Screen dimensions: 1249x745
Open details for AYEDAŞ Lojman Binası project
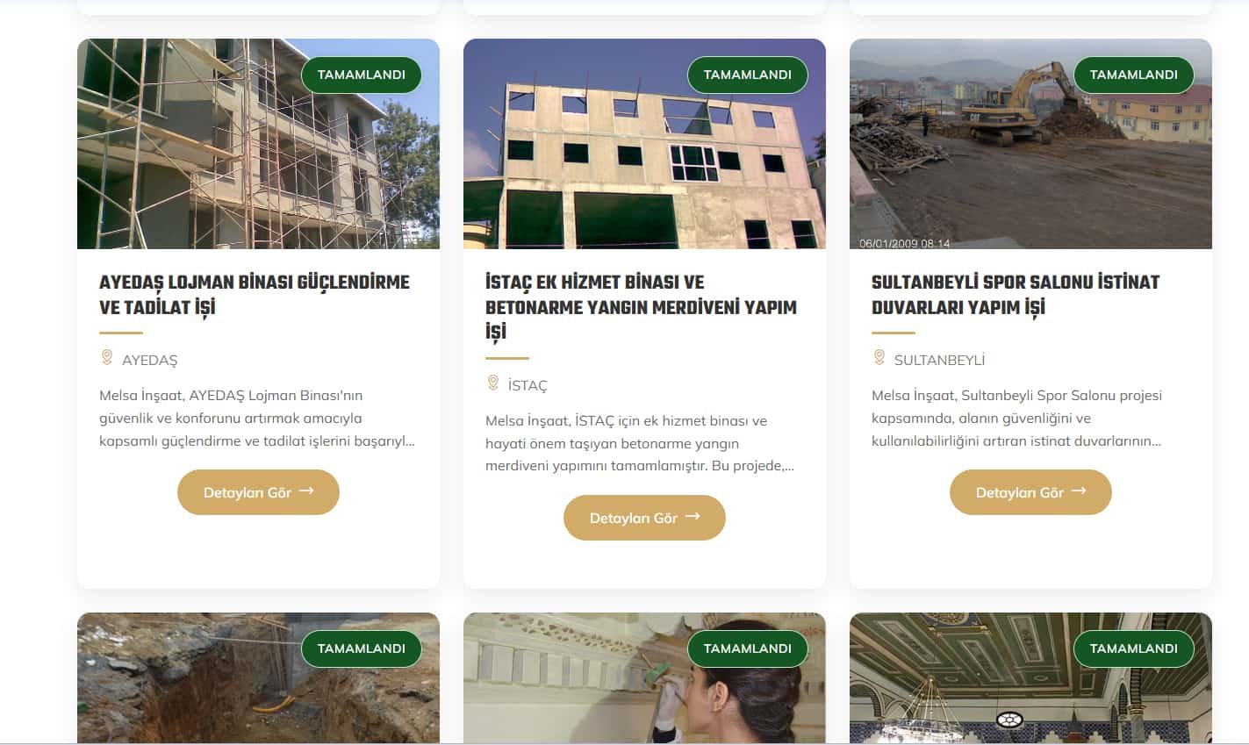258,492
